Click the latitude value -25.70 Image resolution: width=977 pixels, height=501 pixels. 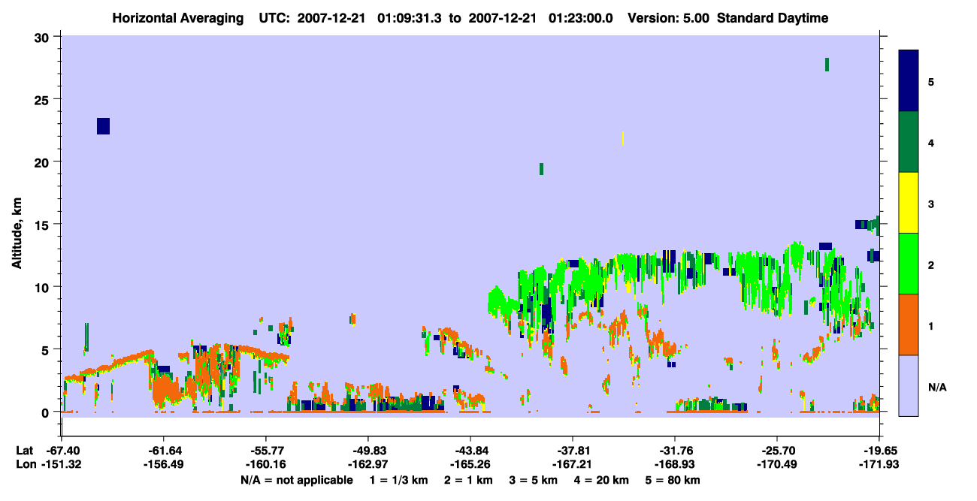[777, 451]
